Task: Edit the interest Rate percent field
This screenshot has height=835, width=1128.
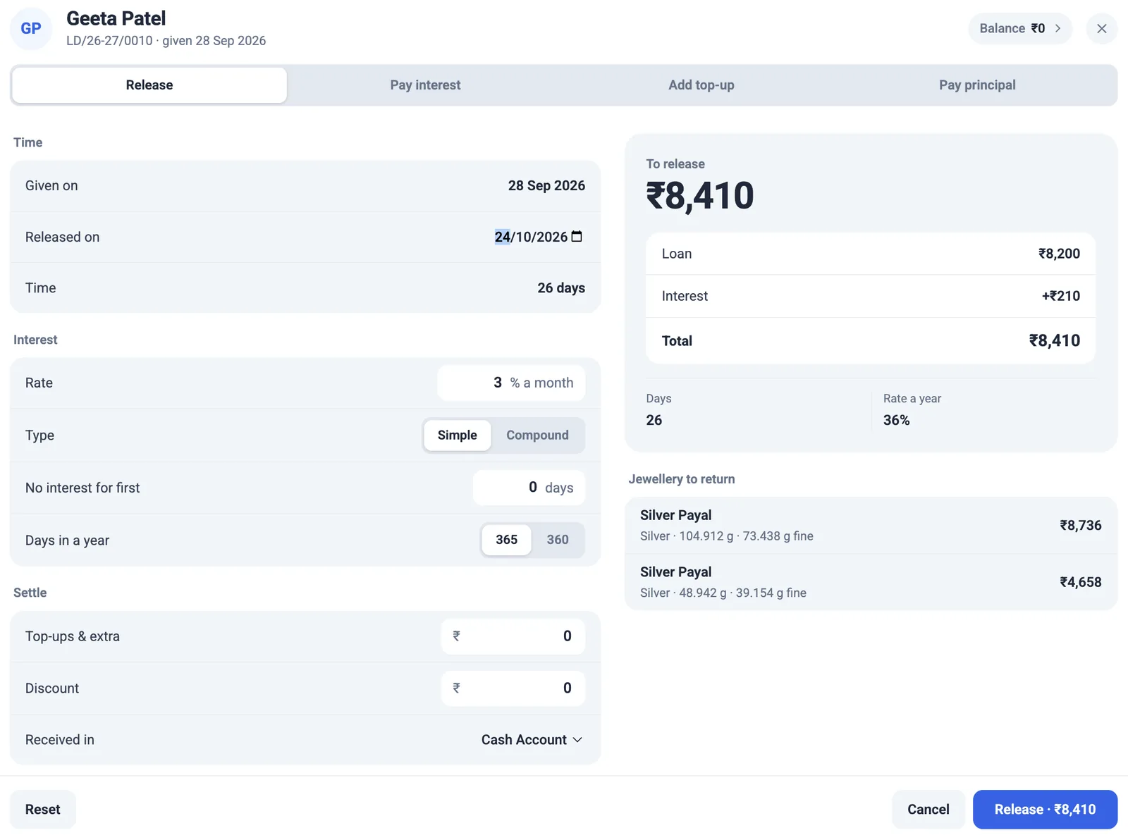Action: click(511, 383)
